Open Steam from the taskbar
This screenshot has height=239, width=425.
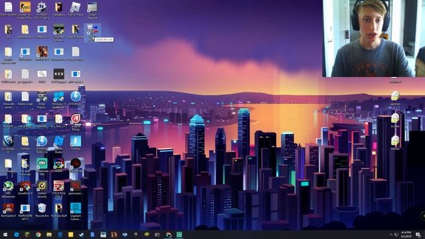tap(82, 234)
